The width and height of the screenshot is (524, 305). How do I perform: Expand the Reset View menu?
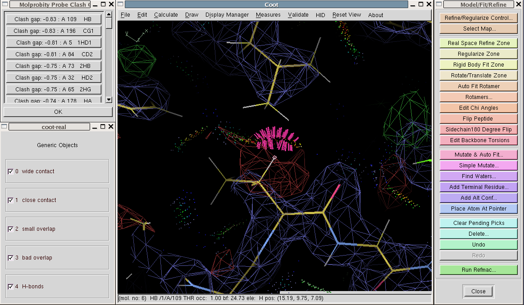[346, 15]
